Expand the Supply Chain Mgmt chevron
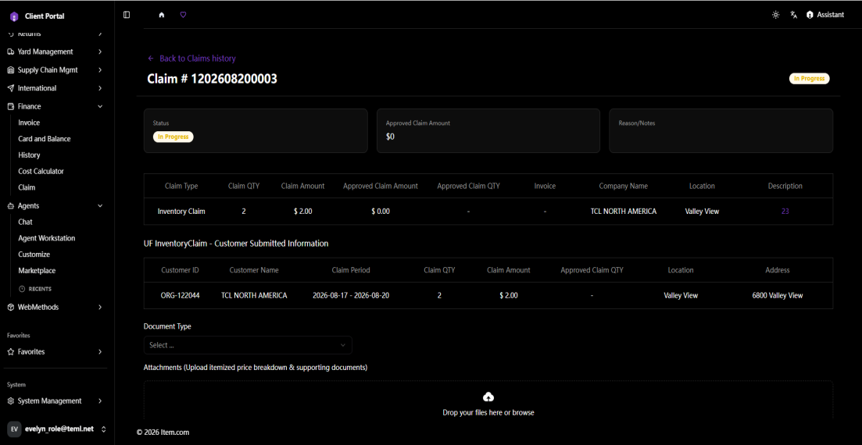Viewport: 862px width, 445px height. pos(100,69)
